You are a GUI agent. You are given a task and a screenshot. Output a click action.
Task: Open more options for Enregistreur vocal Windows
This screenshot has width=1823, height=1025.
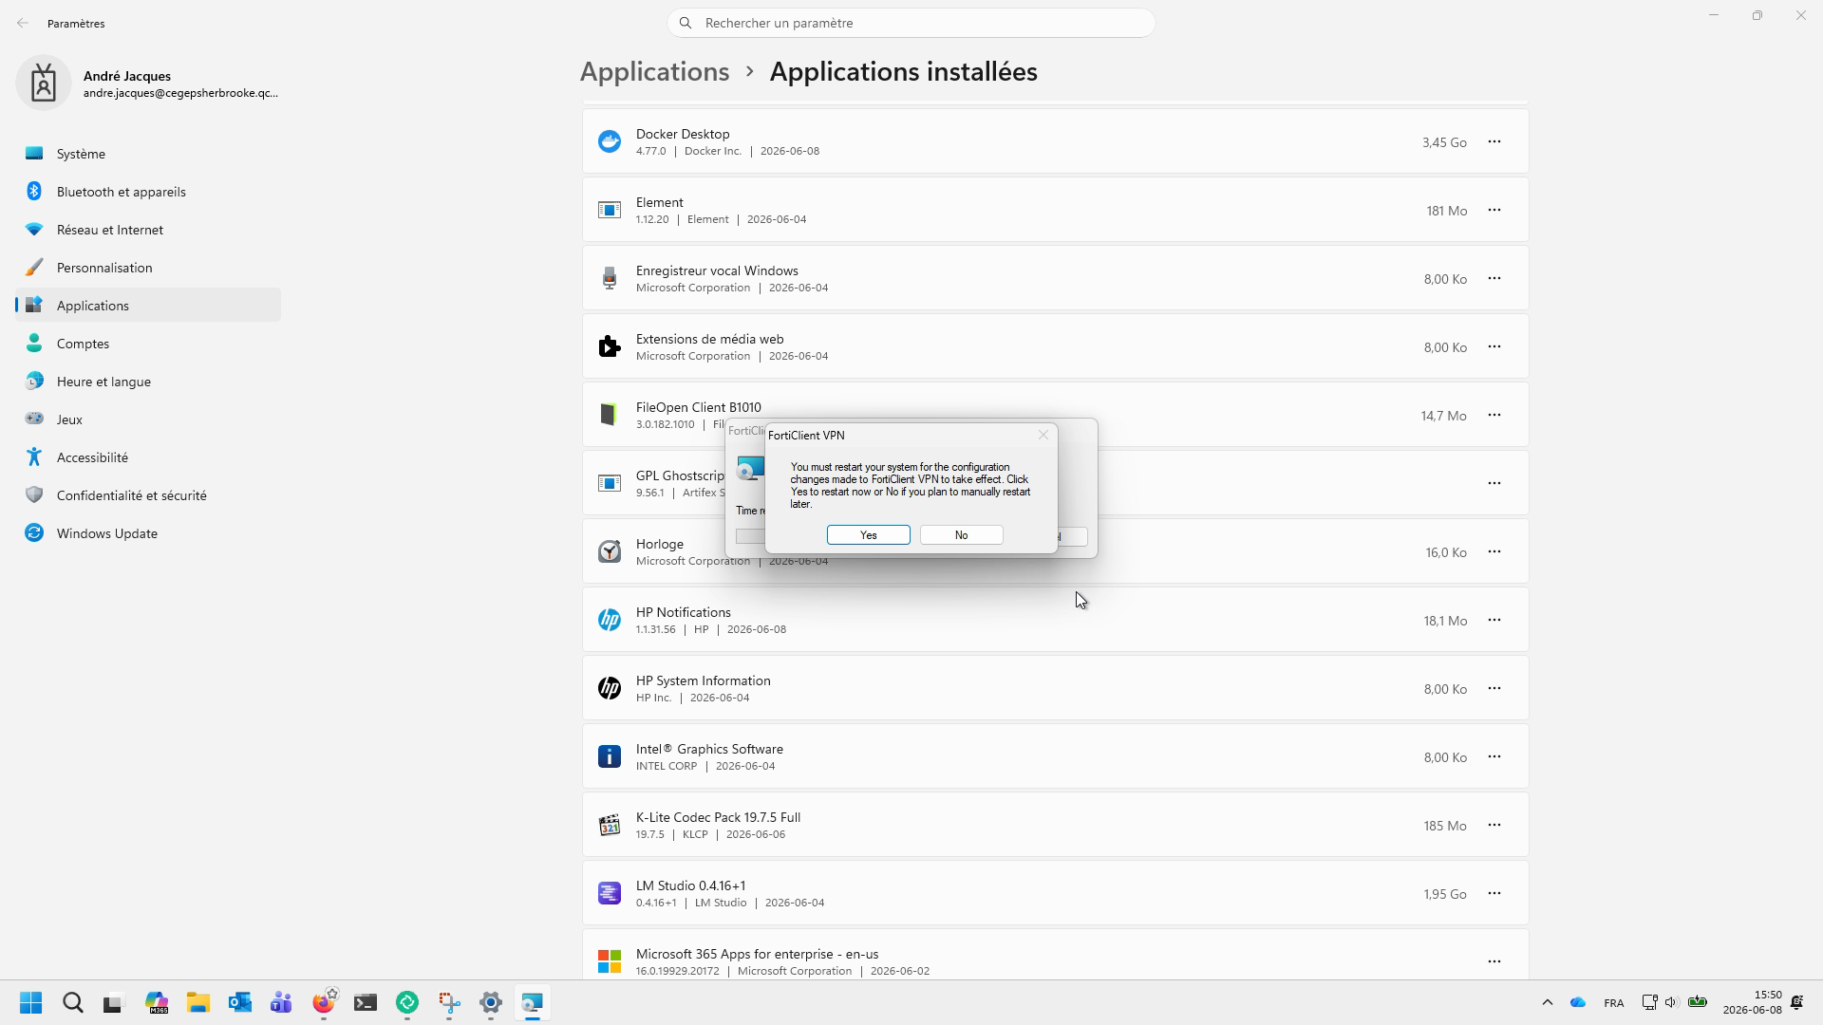[1494, 278]
